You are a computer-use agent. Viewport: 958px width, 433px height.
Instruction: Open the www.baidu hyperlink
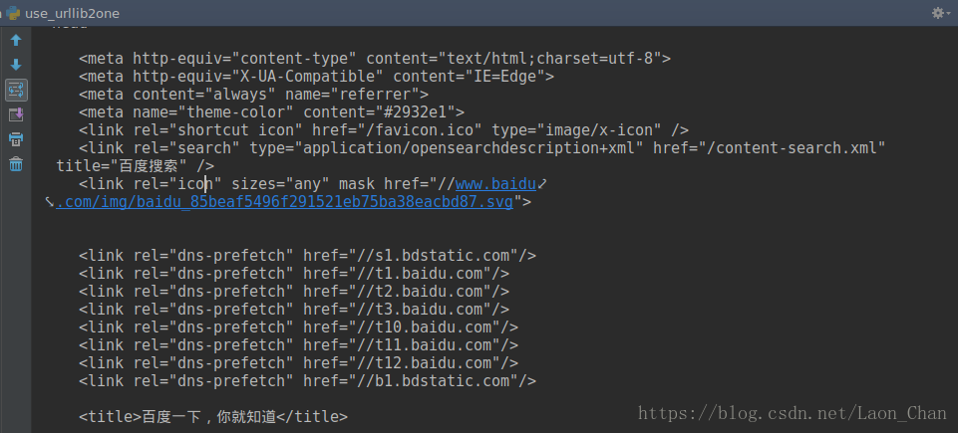pyautogui.click(x=495, y=184)
